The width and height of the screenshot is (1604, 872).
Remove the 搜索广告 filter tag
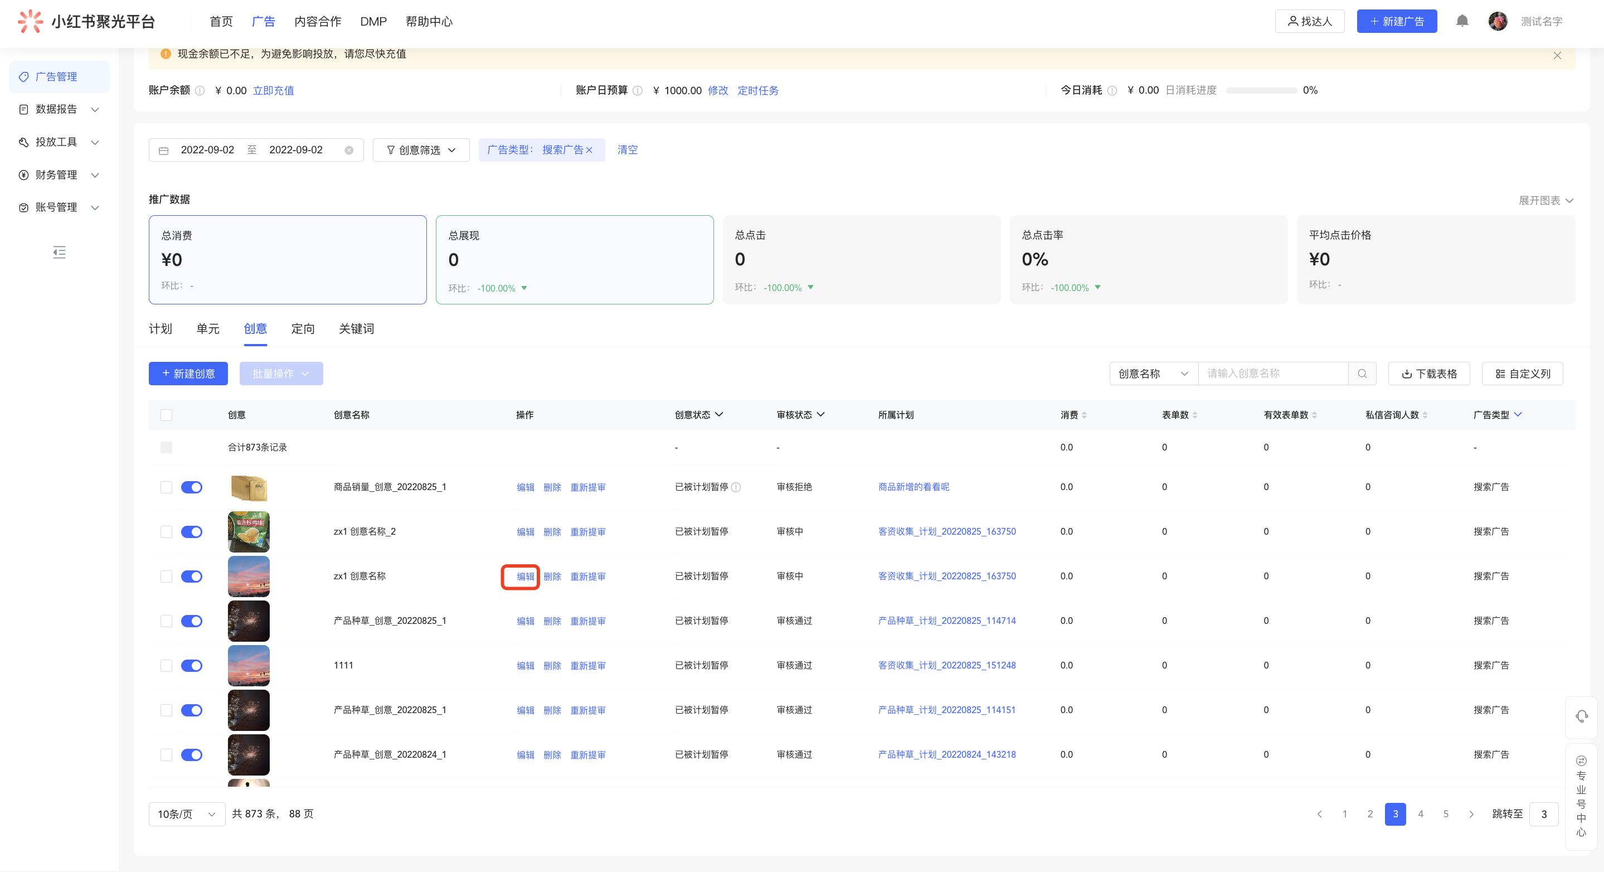[589, 150]
